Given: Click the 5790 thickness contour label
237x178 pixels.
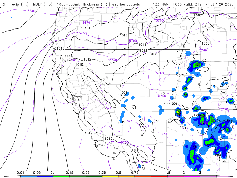Looking at the screenshot, I should [224, 109].
